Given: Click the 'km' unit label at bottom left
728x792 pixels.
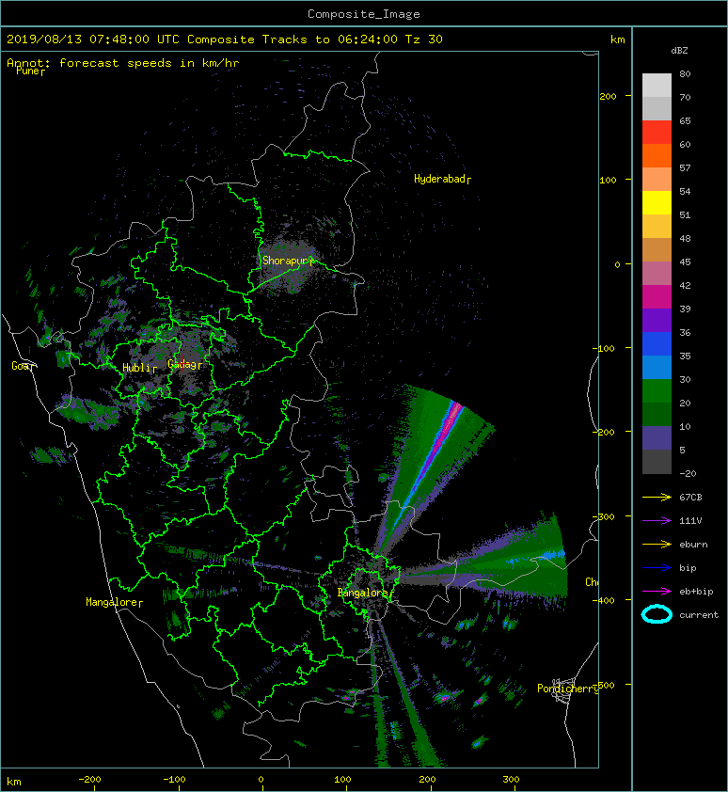Looking at the screenshot, I should click(x=14, y=782).
